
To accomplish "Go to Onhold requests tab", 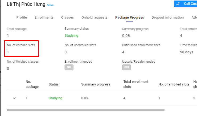I will pyautogui.click(x=94, y=18).
